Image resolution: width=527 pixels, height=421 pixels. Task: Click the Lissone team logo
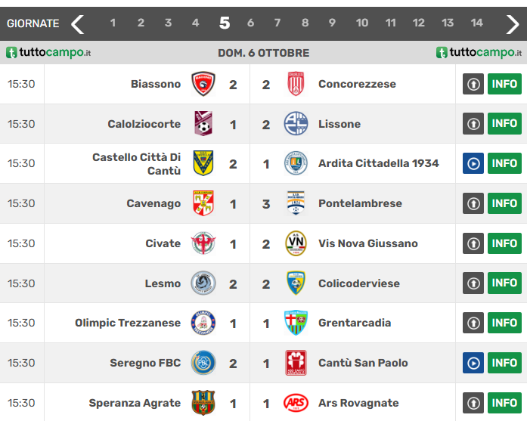(x=296, y=124)
